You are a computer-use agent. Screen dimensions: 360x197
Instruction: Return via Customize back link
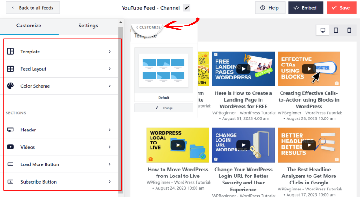tap(148, 27)
